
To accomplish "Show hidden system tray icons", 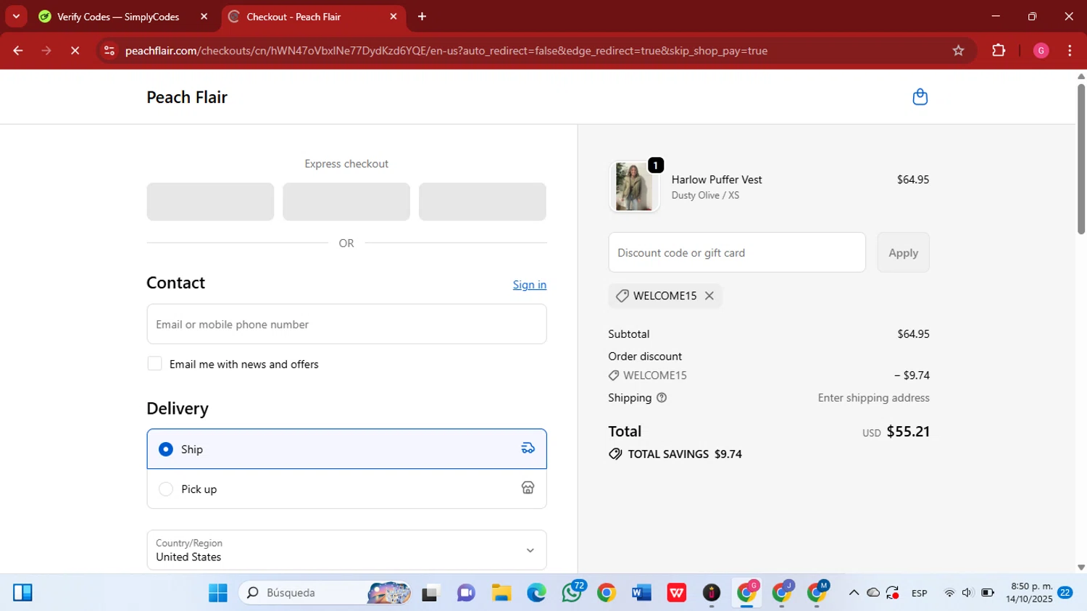I will [854, 593].
